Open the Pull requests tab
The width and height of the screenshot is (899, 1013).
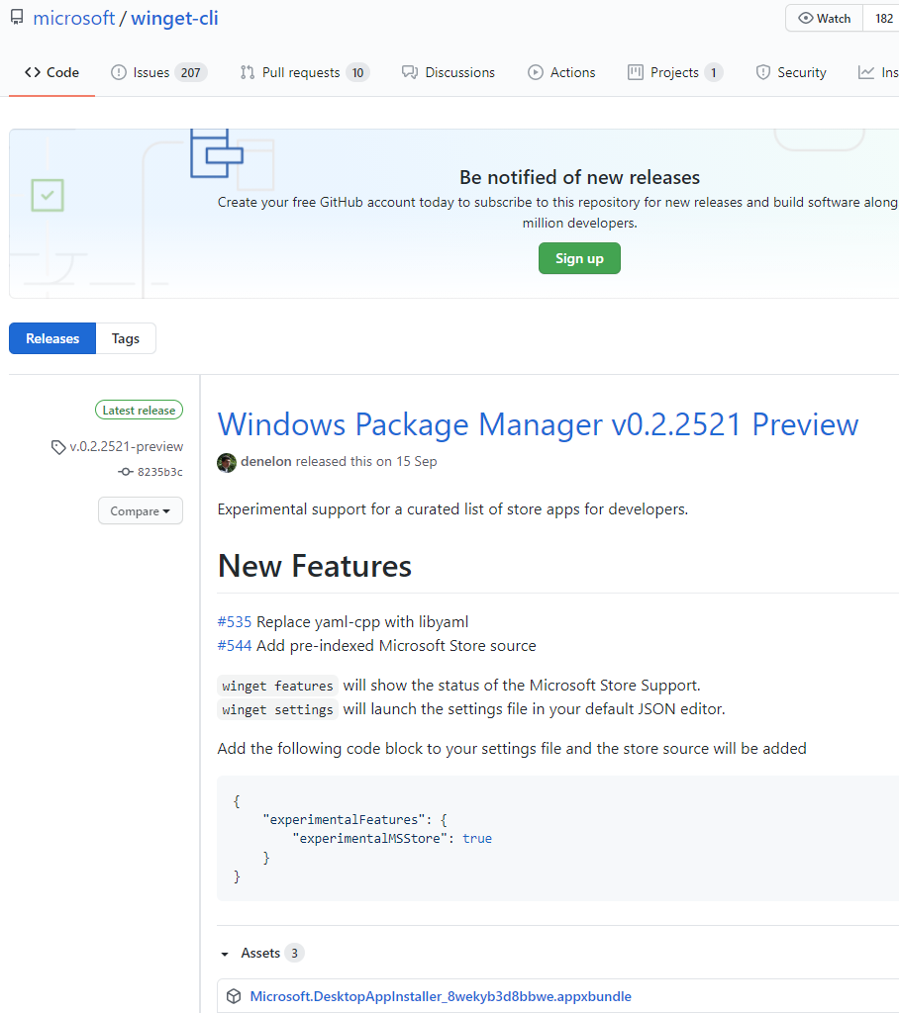(x=305, y=72)
